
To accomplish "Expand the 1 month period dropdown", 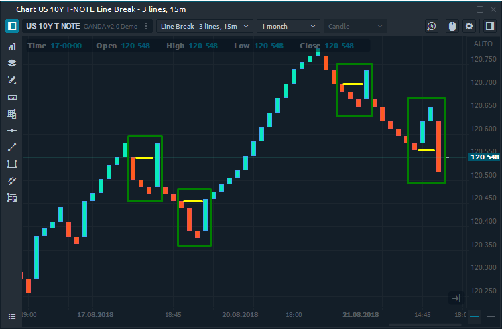I will (x=288, y=26).
